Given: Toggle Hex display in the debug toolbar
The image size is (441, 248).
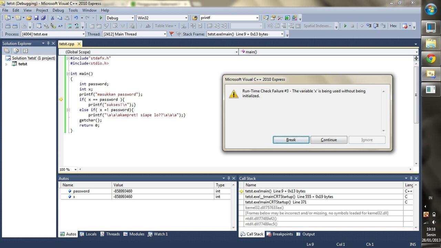Looking at the screenshot, I should (393, 26).
